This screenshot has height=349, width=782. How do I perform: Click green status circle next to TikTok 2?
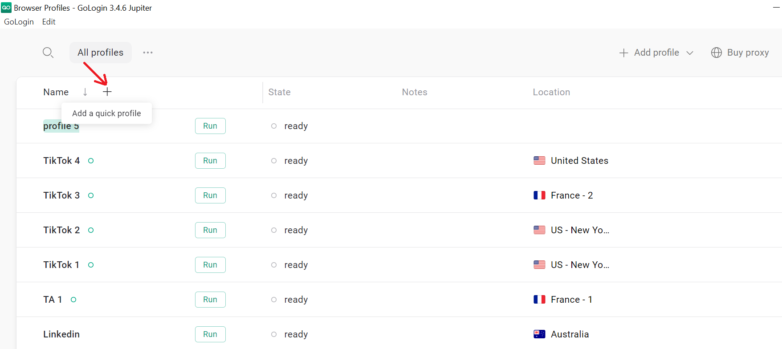pyautogui.click(x=91, y=230)
